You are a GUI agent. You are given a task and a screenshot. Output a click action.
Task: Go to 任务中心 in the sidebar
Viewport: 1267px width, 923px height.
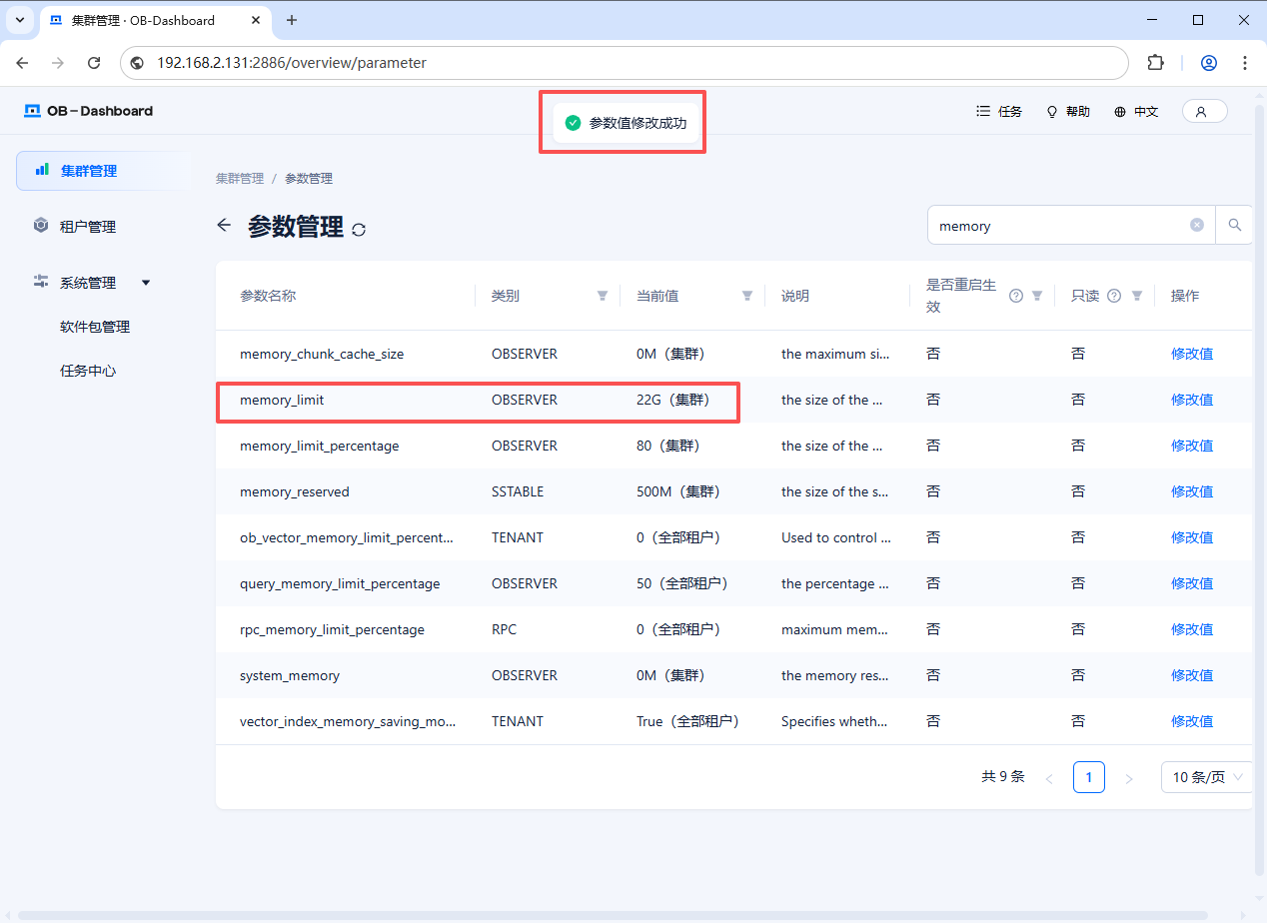coord(88,371)
